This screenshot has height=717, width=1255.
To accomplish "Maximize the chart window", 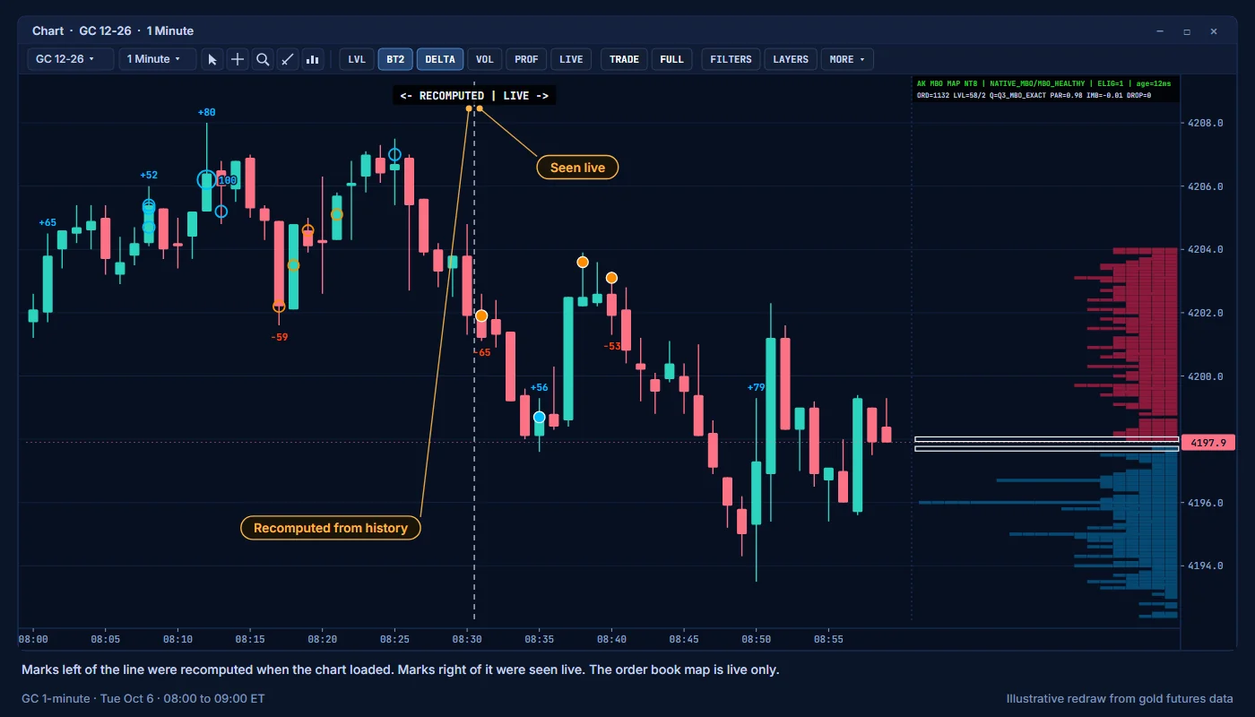I will tap(1187, 31).
